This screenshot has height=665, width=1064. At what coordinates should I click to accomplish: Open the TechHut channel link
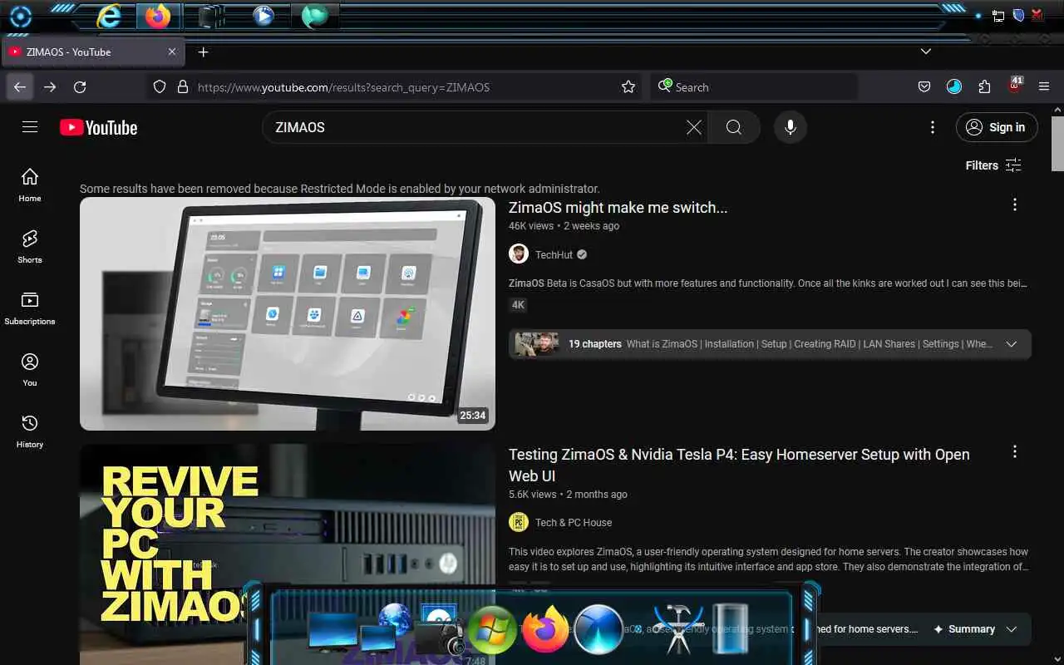click(554, 254)
